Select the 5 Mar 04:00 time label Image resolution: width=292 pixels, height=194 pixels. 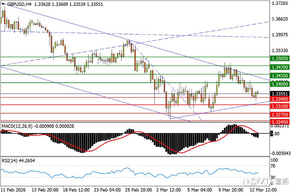(x=200, y=190)
